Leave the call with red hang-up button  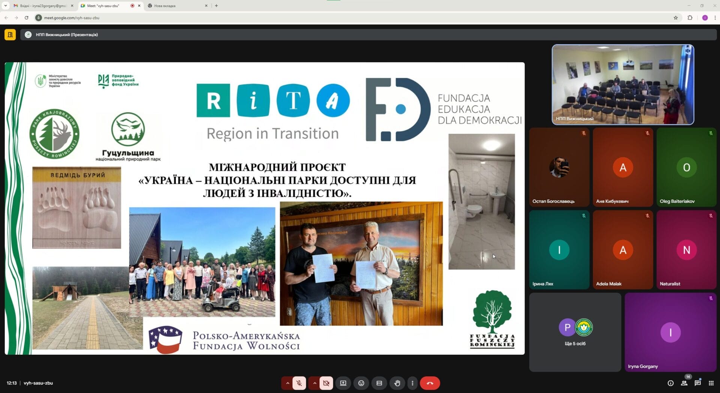(430, 383)
